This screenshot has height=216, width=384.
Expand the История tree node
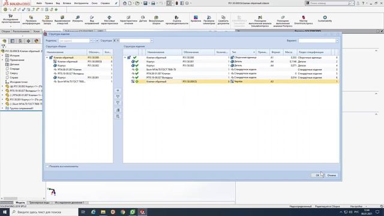click(2, 56)
